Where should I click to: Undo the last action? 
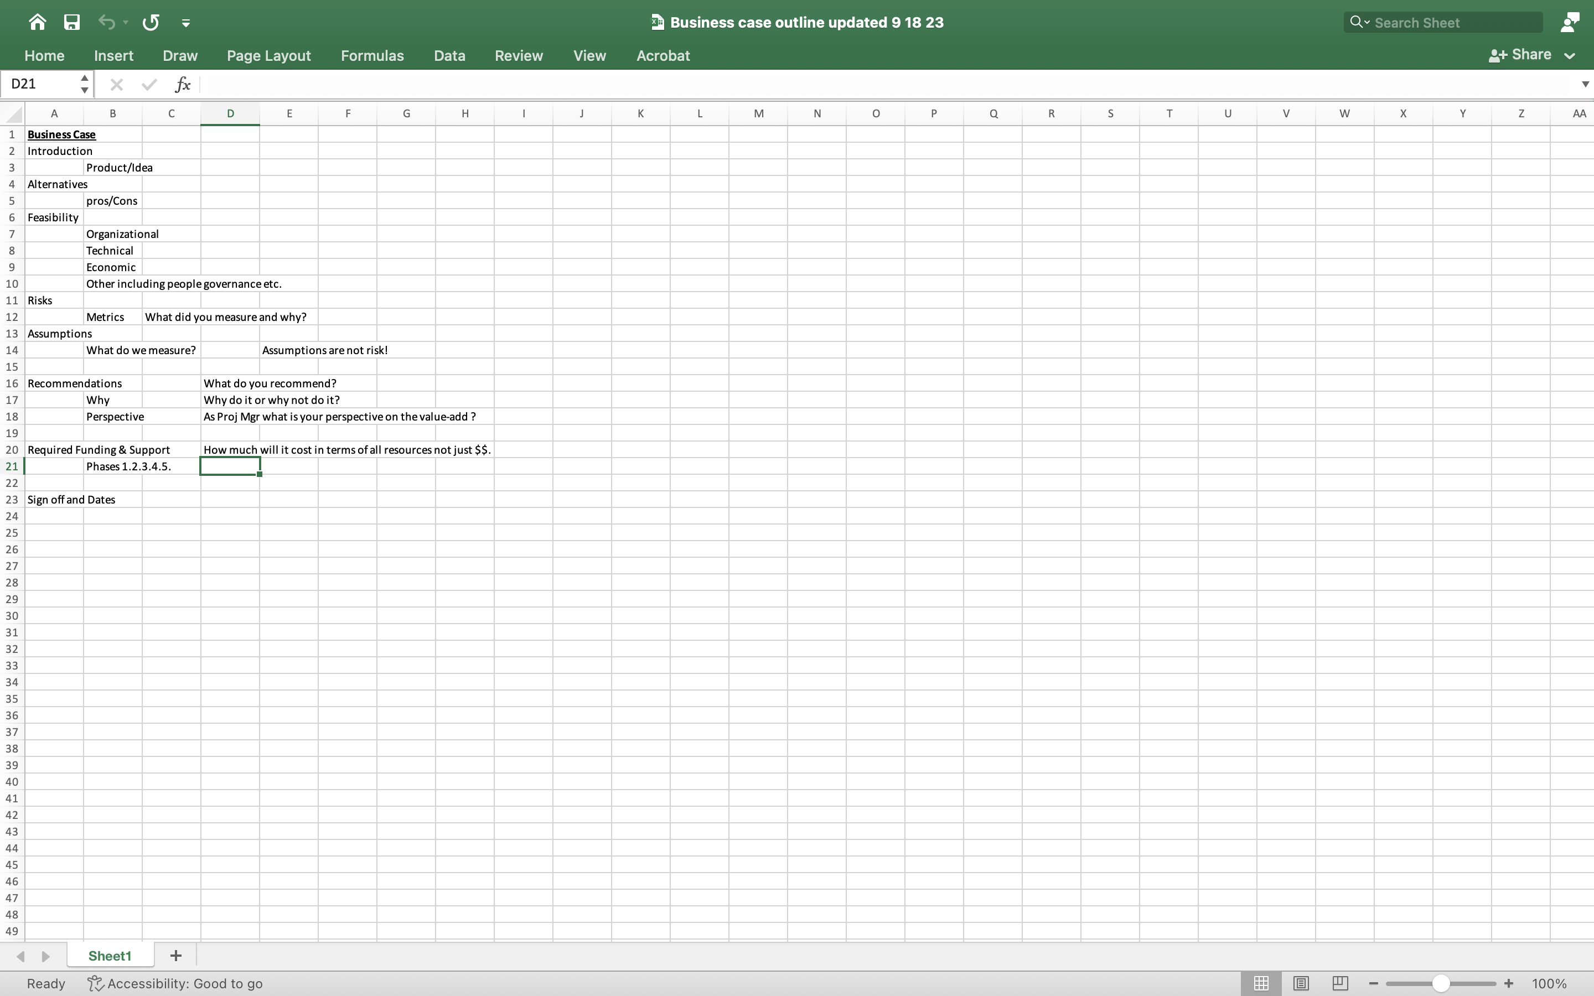107,22
